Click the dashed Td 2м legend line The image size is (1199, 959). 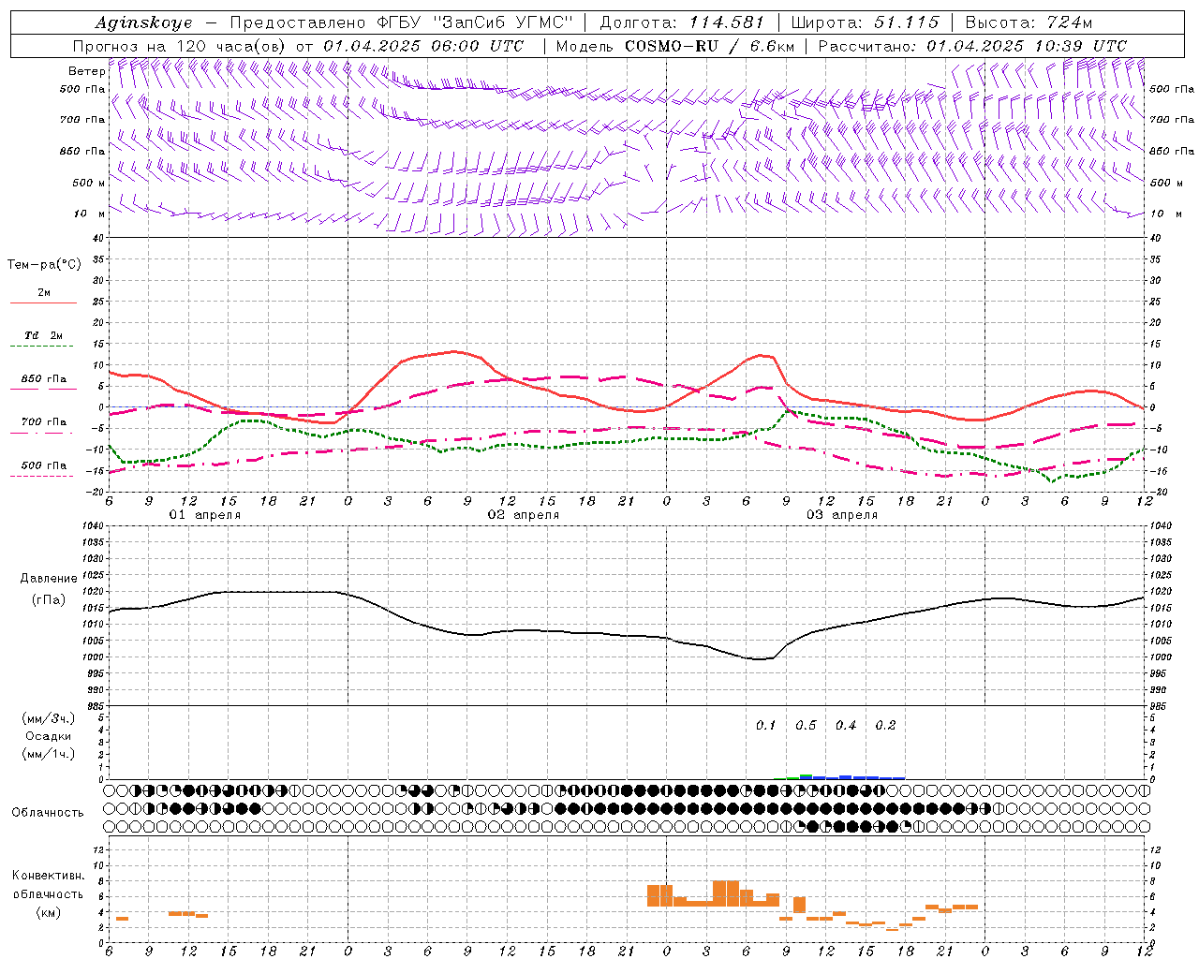coord(41,347)
